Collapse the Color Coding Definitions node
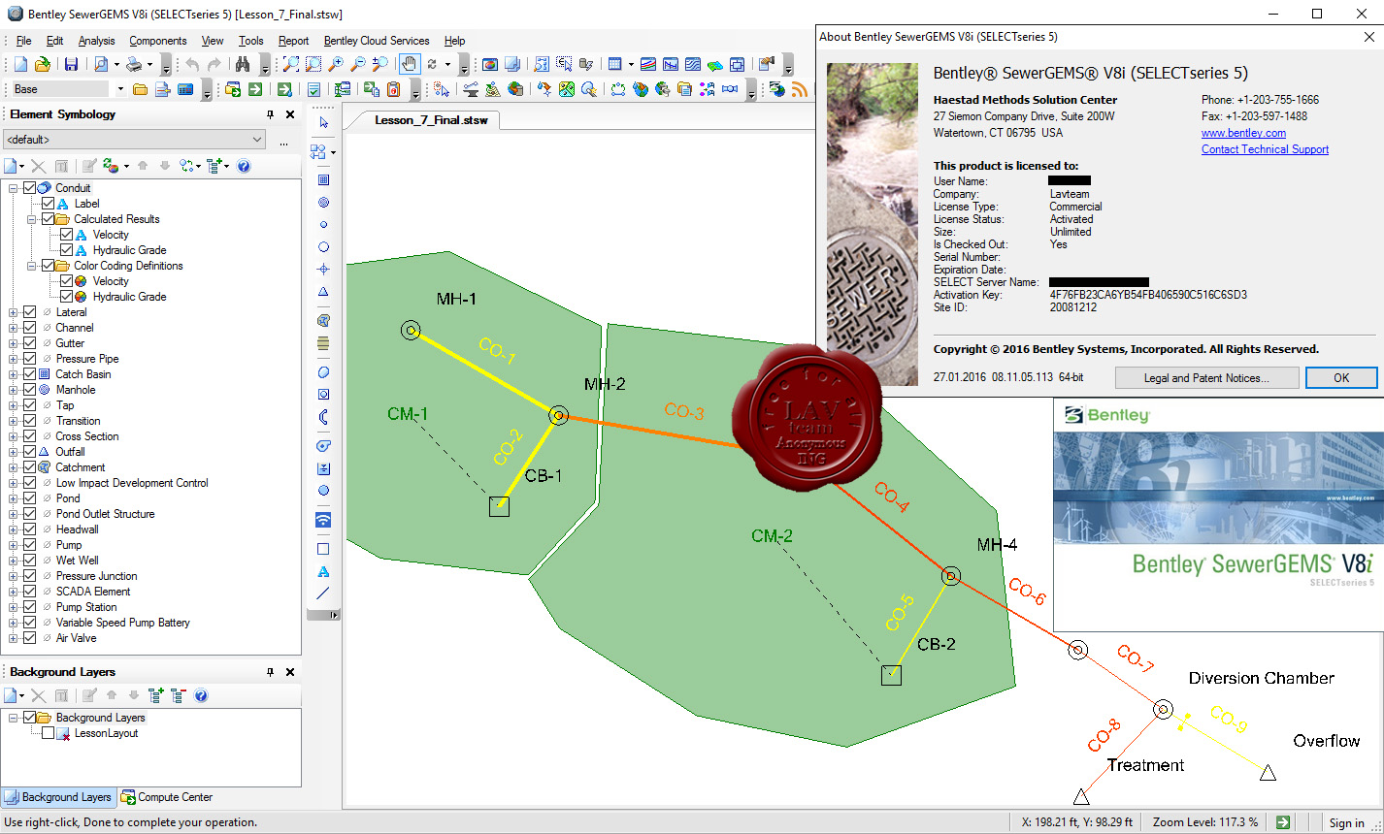 click(x=32, y=266)
